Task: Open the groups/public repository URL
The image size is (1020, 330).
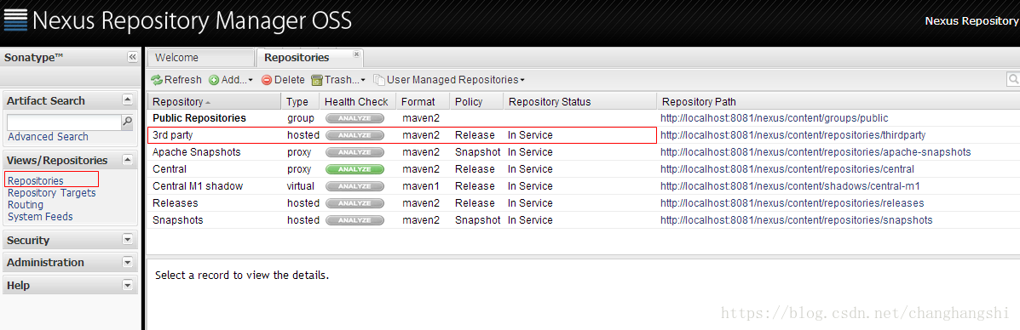Action: coord(774,118)
